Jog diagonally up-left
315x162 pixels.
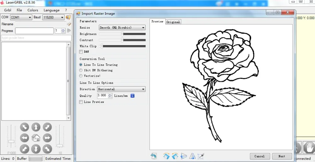pos(25,127)
